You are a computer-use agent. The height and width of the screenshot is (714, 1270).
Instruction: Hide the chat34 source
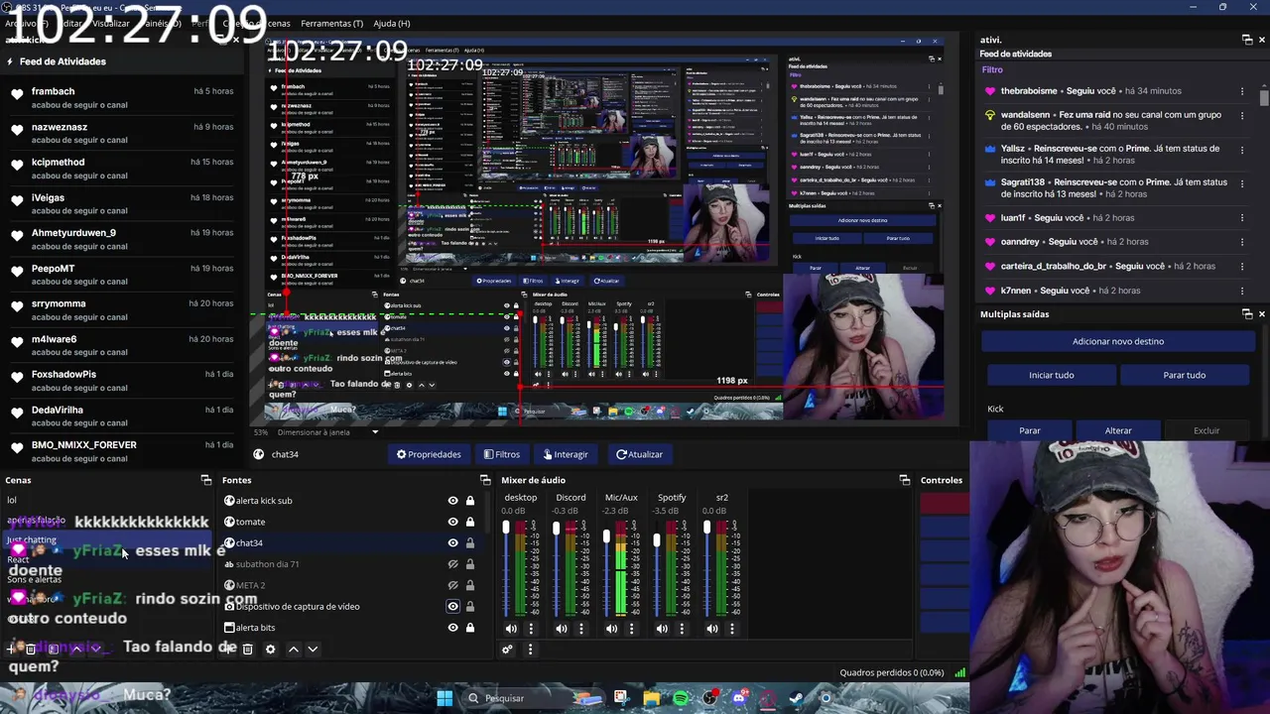[452, 543]
